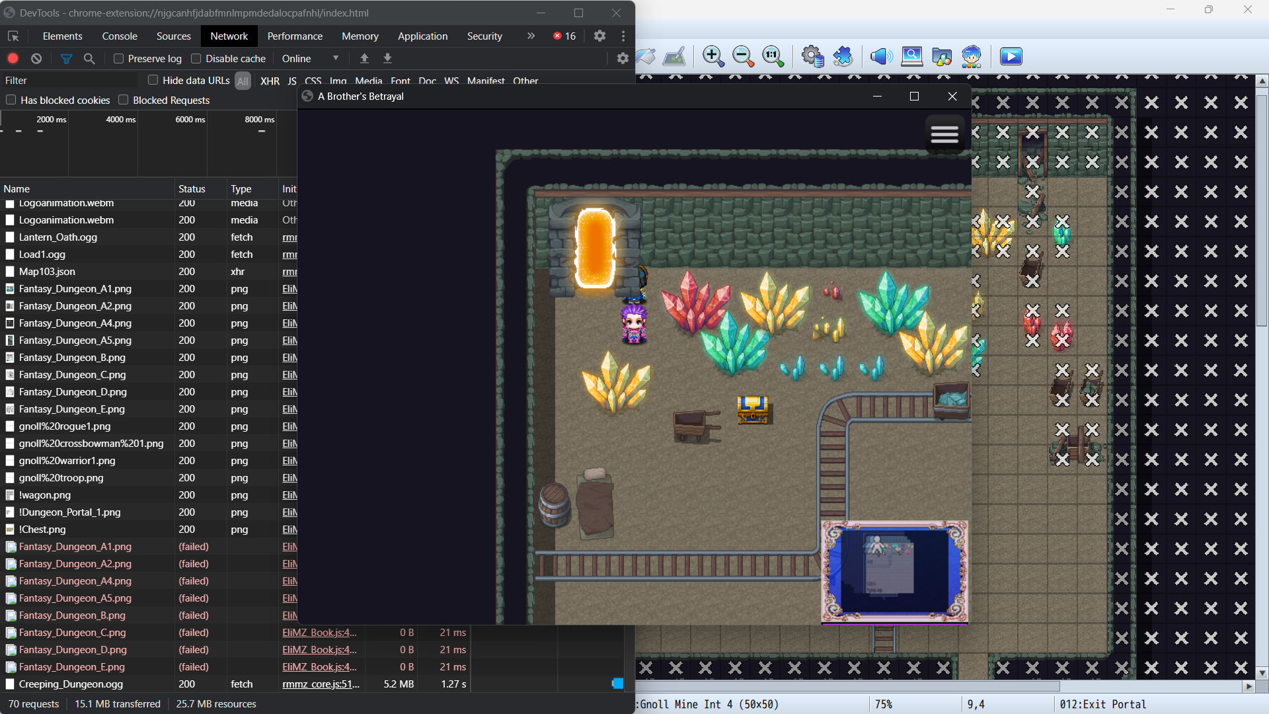Zoom out on the map editor
Image resolution: width=1269 pixels, height=714 pixels.
(x=743, y=56)
